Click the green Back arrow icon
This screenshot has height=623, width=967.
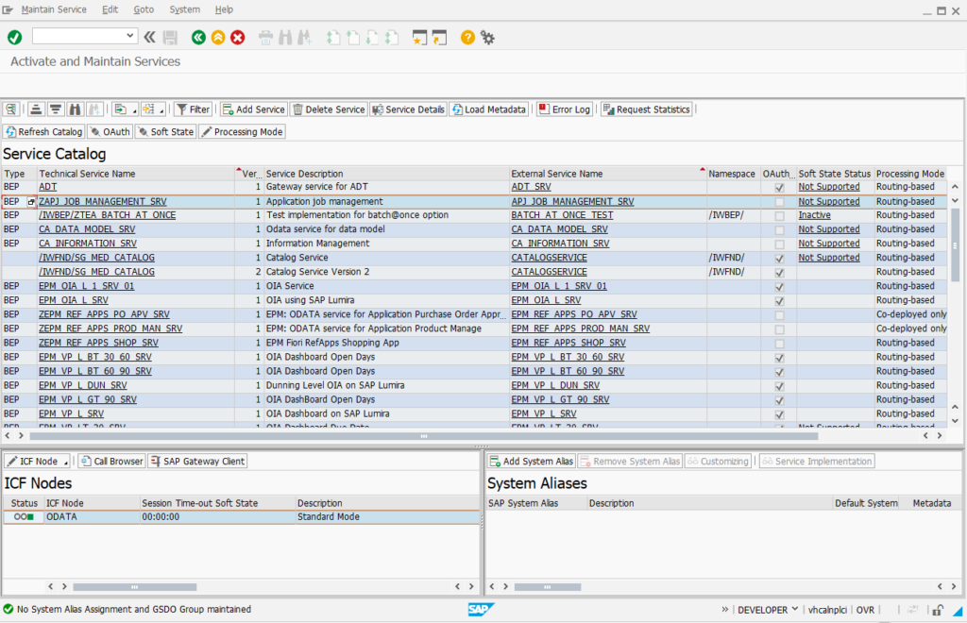[198, 38]
